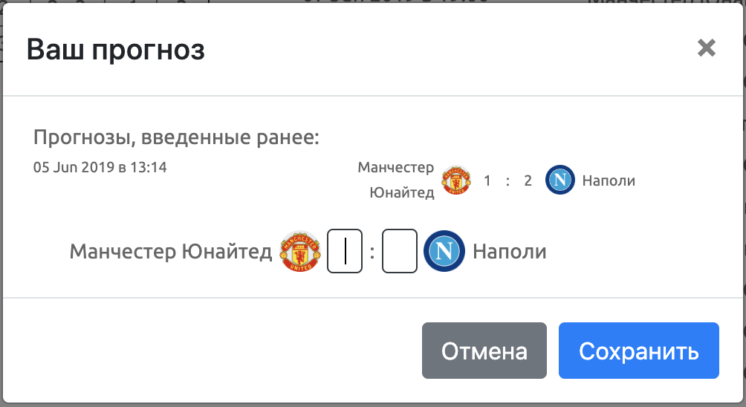Click the colon in the previous forecast score
This screenshot has width=746, height=407.
point(507,180)
